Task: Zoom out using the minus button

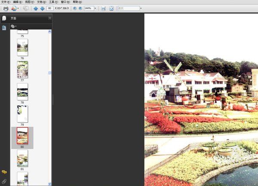Action: [75, 8]
